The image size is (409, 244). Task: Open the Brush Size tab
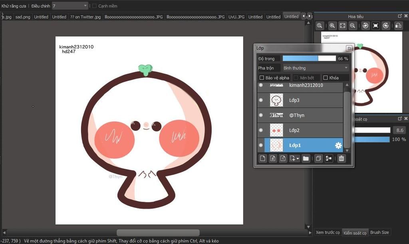point(379,232)
